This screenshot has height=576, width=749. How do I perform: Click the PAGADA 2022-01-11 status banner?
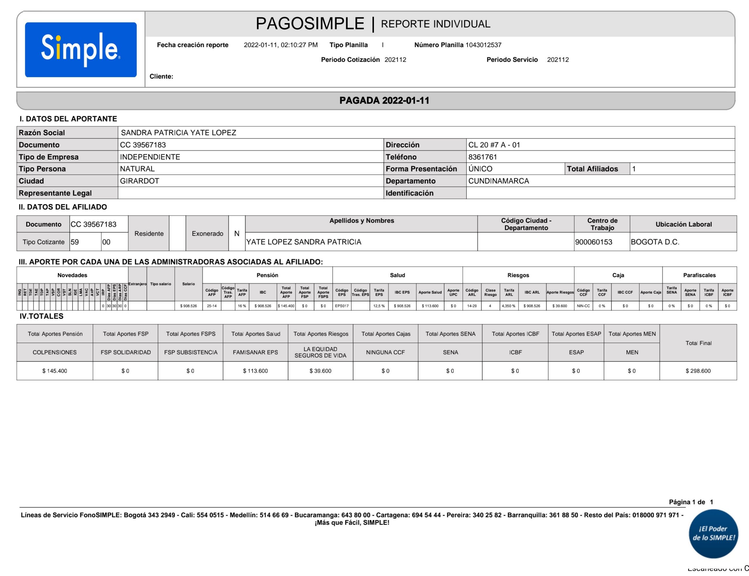point(384,100)
